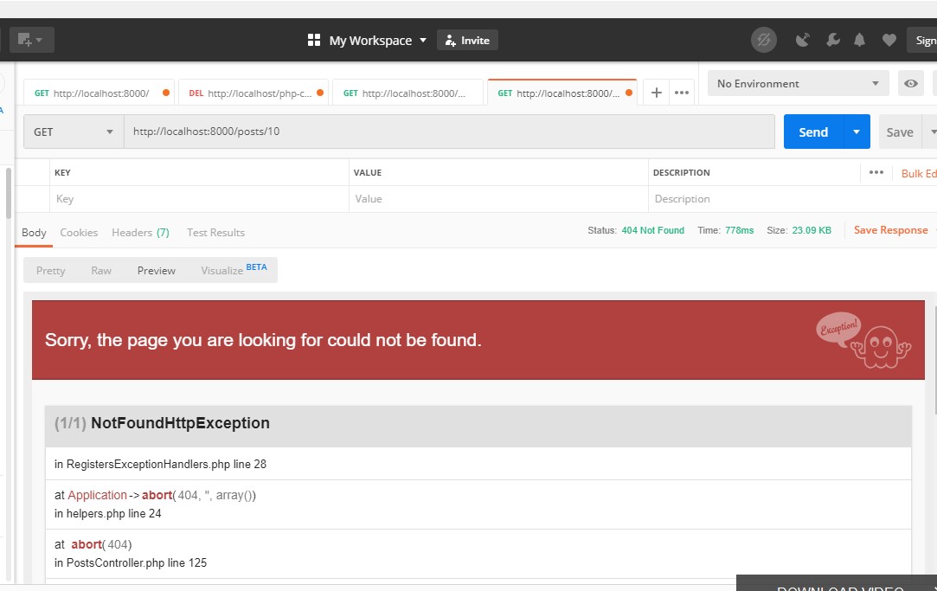Image resolution: width=937 pixels, height=591 pixels.
Task: Click the NotFoundHttpException heading
Action: point(181,423)
